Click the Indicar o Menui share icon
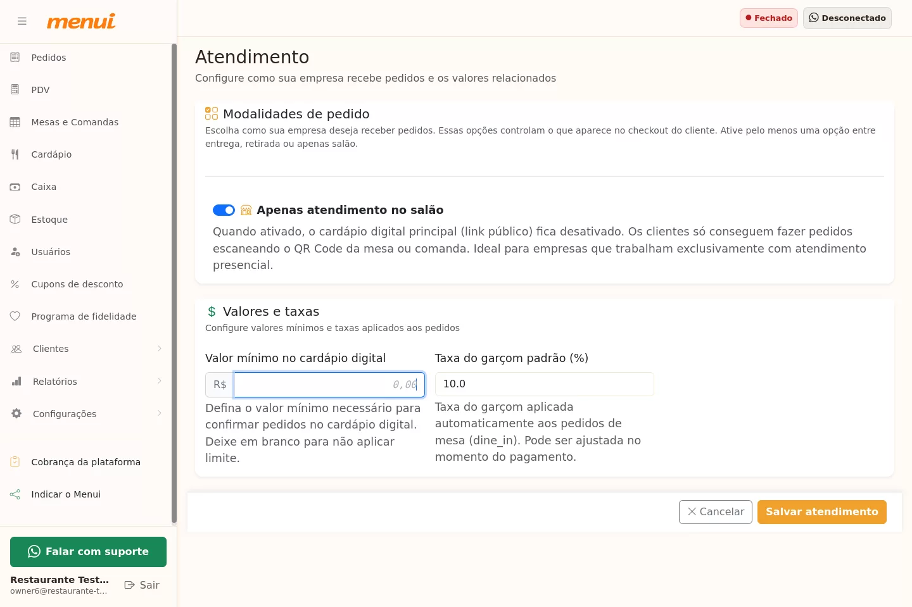The width and height of the screenshot is (912, 607). click(15, 494)
